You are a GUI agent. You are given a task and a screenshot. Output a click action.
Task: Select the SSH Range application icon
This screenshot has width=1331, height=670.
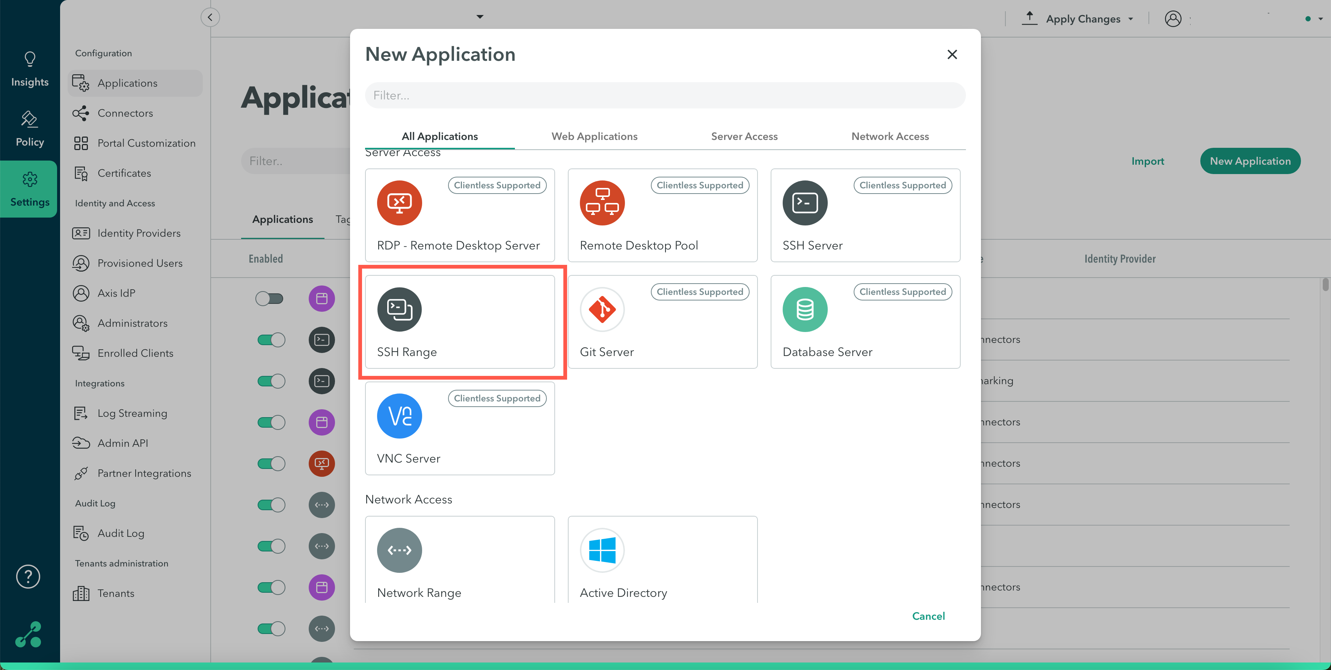399,309
